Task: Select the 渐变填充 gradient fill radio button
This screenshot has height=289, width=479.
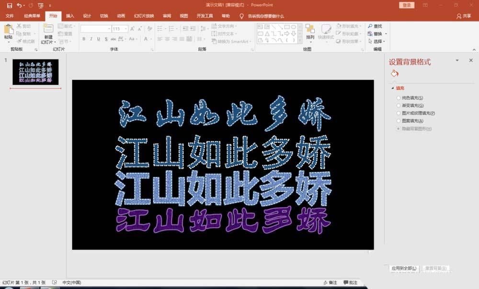Action: (x=399, y=104)
